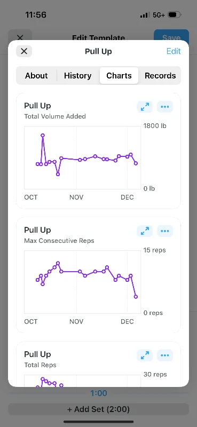The image size is (197, 427).
Task: Tap the Save button on Edit Template
Action: coord(171,38)
